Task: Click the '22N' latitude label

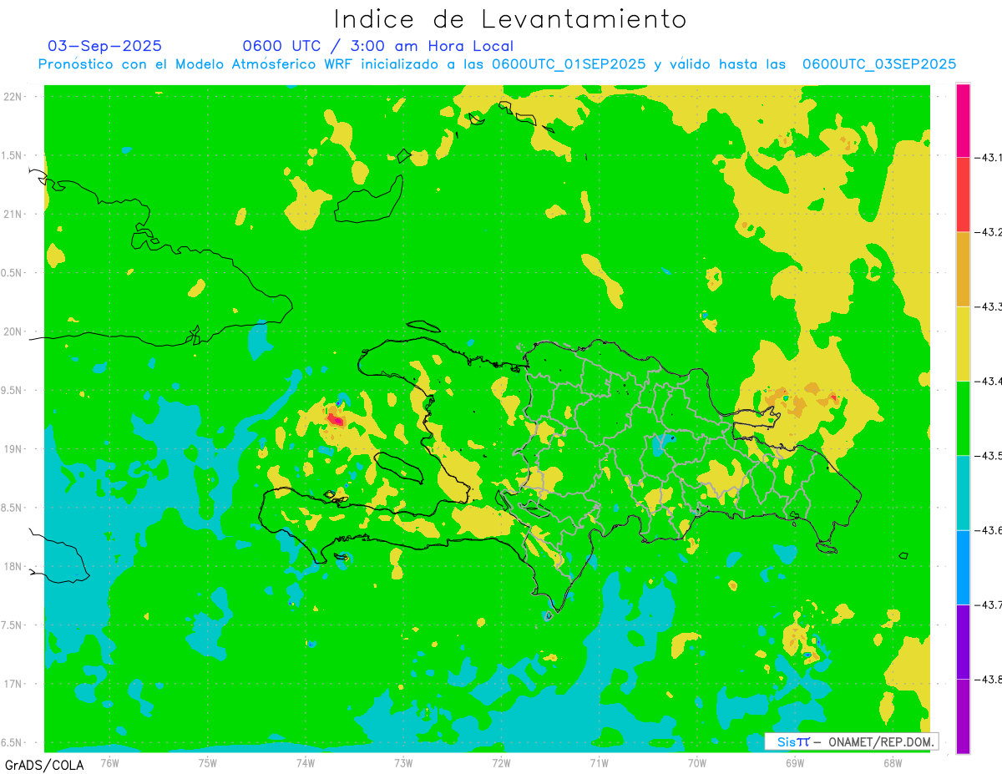Action: [14, 96]
